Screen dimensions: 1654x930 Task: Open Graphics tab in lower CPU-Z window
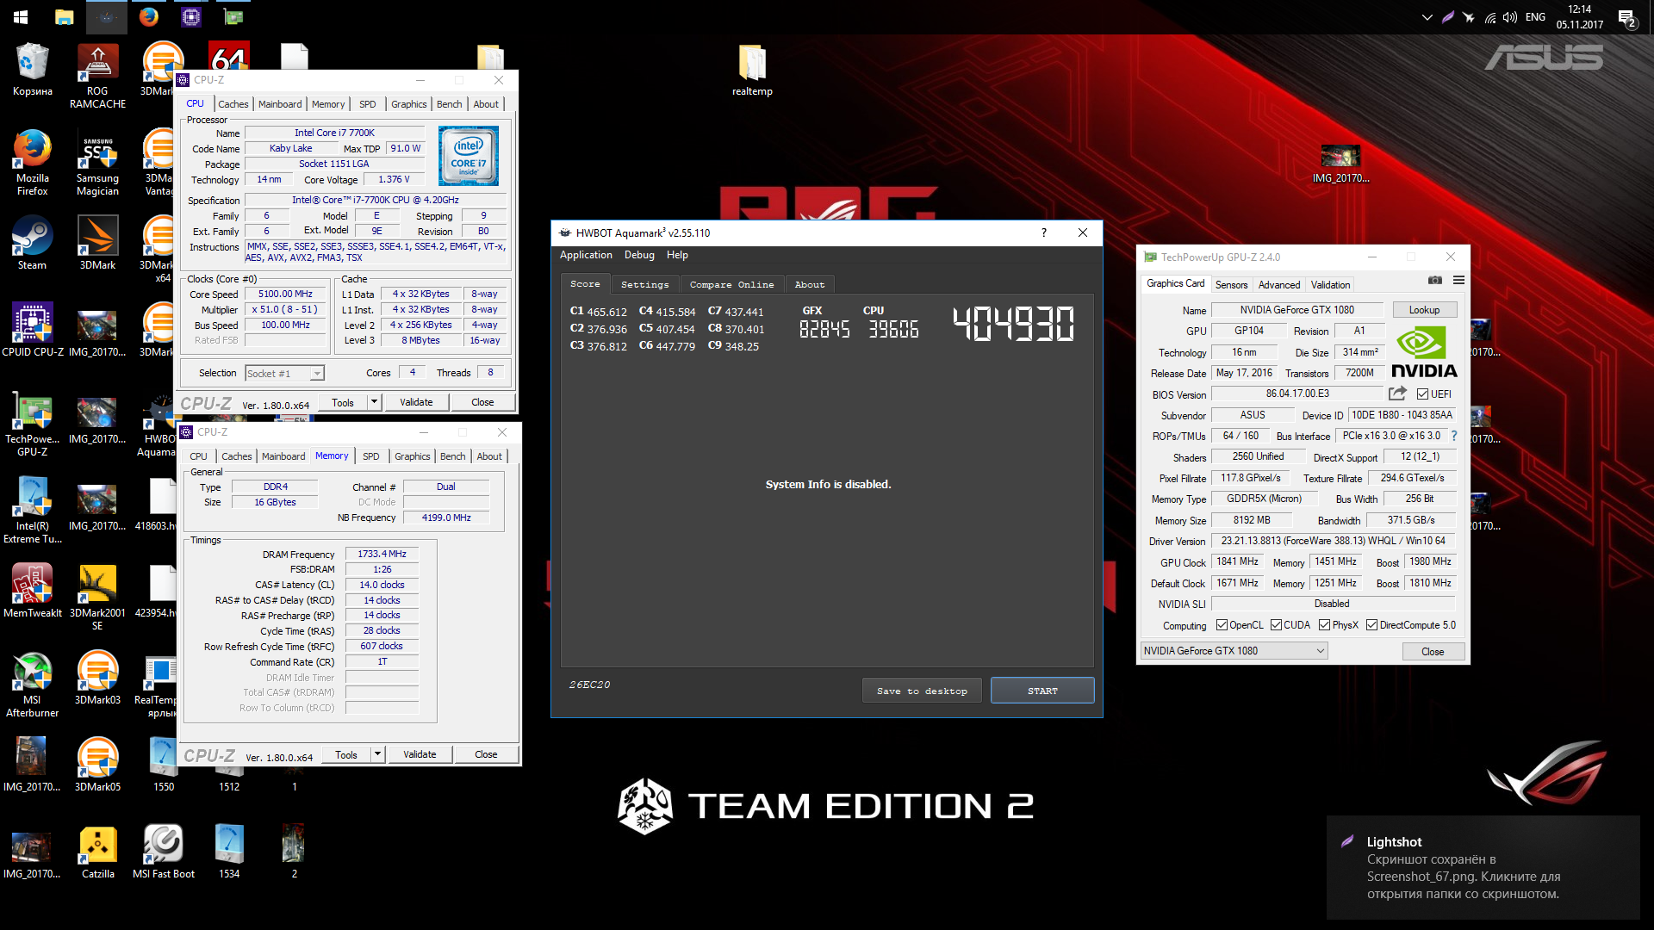[413, 456]
